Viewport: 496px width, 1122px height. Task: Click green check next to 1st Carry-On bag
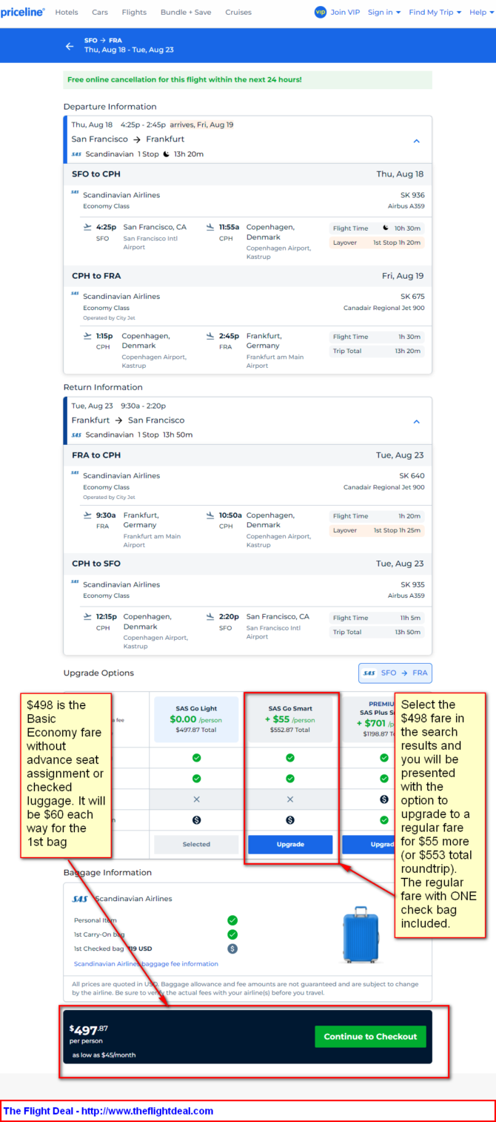(x=232, y=934)
